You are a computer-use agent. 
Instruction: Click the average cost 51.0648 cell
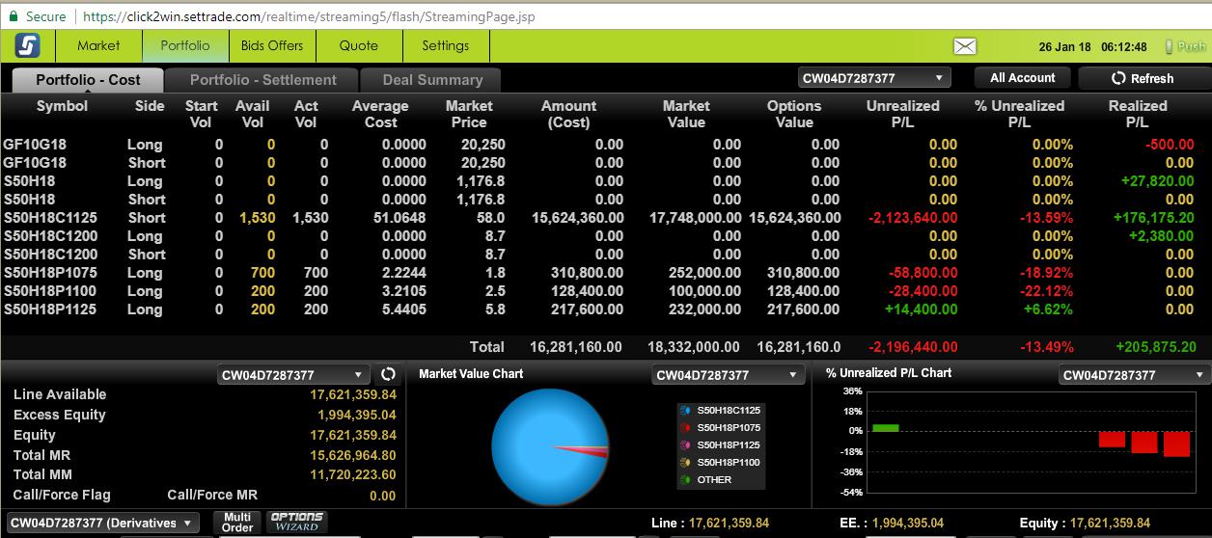click(x=399, y=218)
